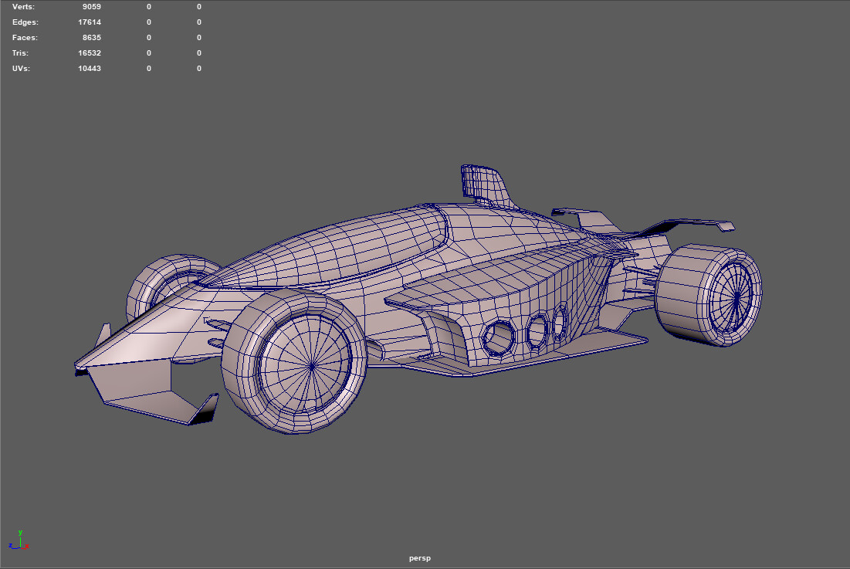Click the edge count 17614

coord(90,22)
